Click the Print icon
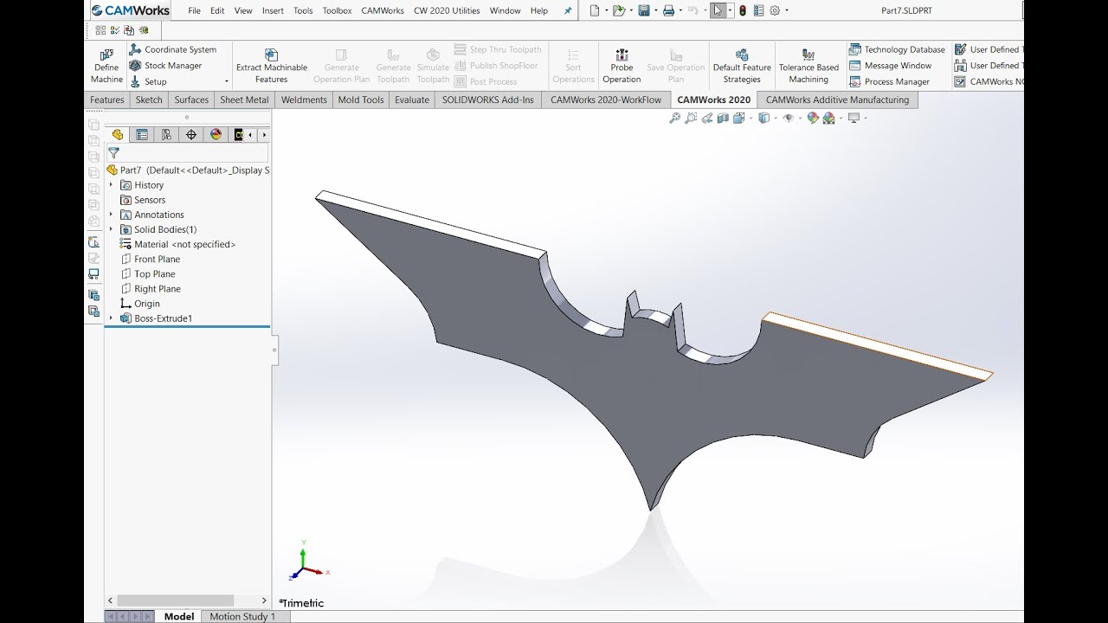 668,10
